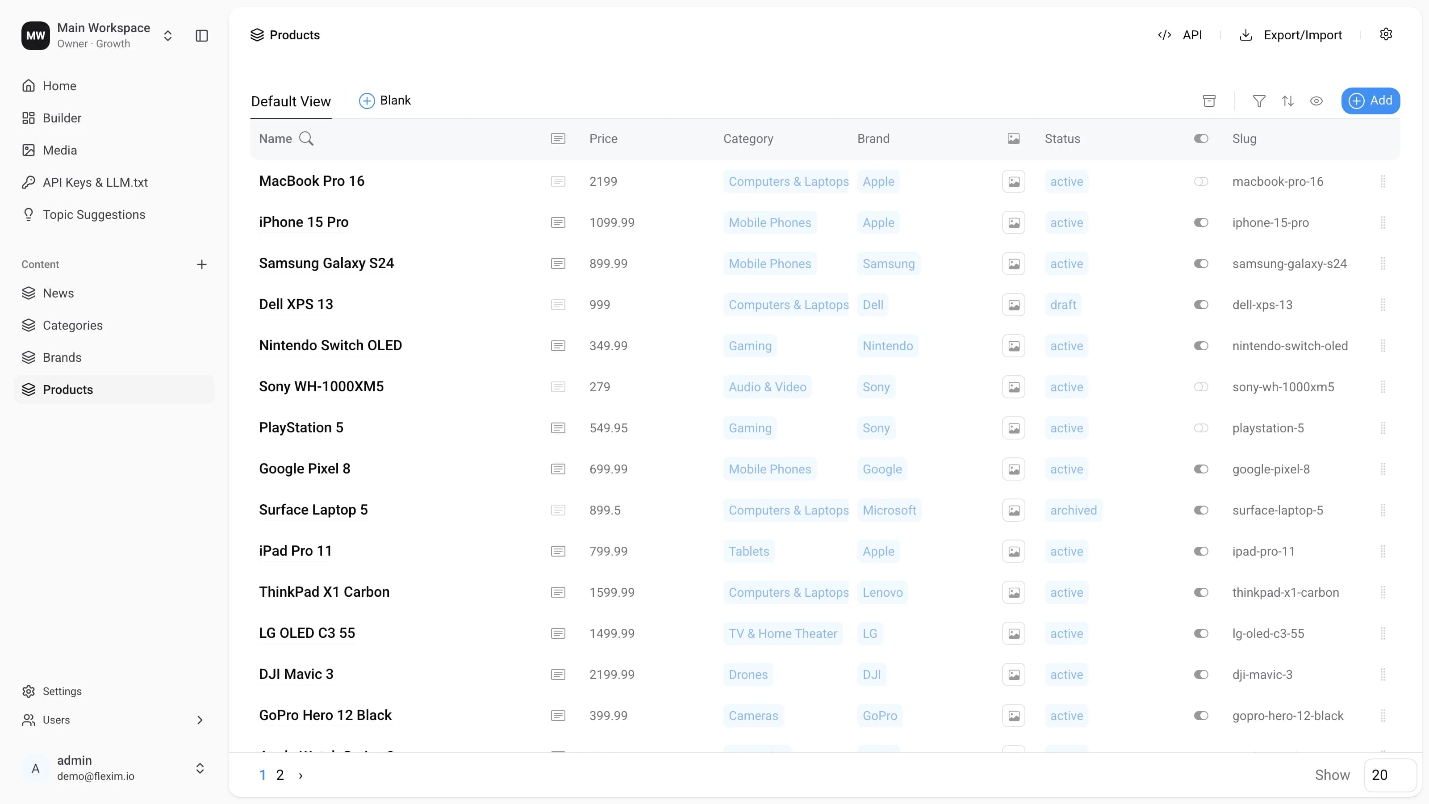Toggle the Surface Laptop 5 switch
Viewport: 1429px width, 804px height.
(1201, 510)
